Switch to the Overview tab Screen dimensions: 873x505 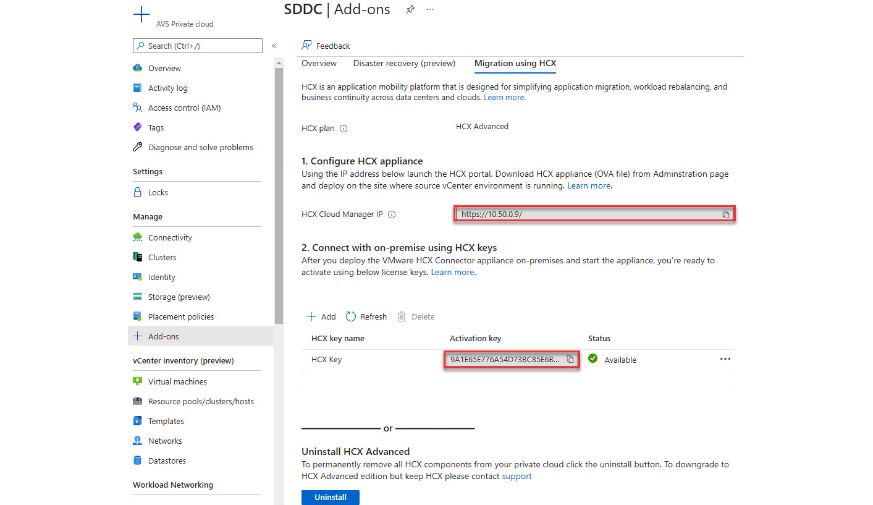point(319,63)
